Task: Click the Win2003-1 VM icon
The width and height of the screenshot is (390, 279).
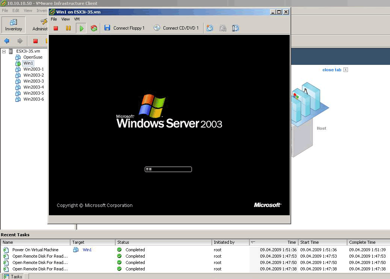Action: pyautogui.click(x=18, y=69)
